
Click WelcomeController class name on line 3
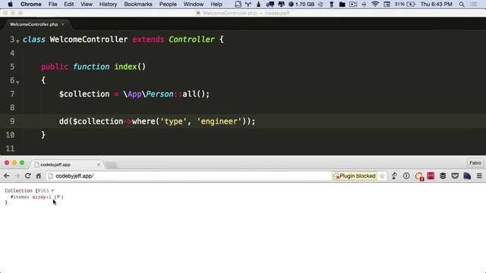click(x=89, y=39)
